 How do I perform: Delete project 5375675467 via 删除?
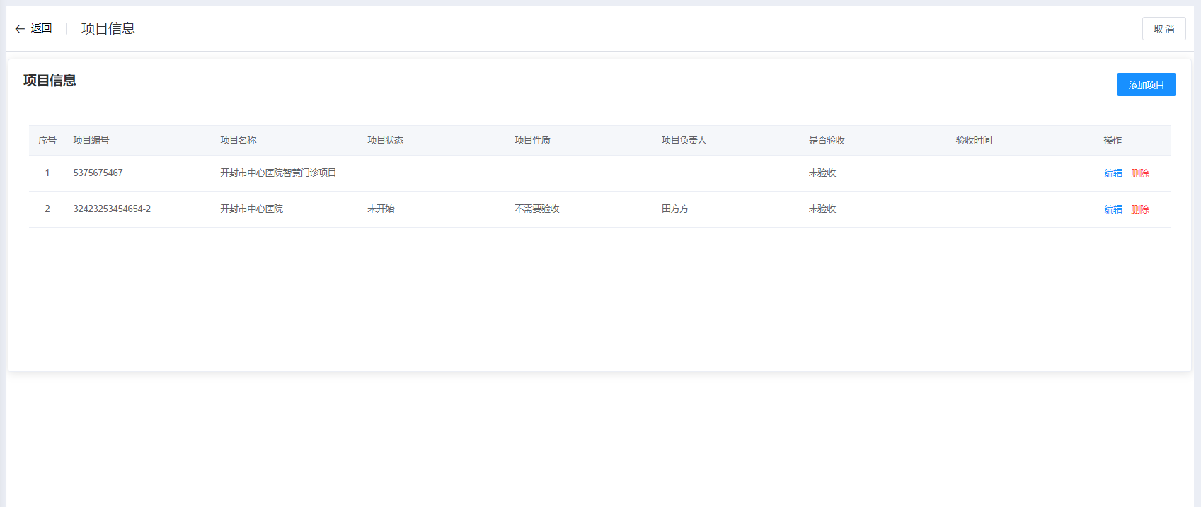pyautogui.click(x=1139, y=173)
